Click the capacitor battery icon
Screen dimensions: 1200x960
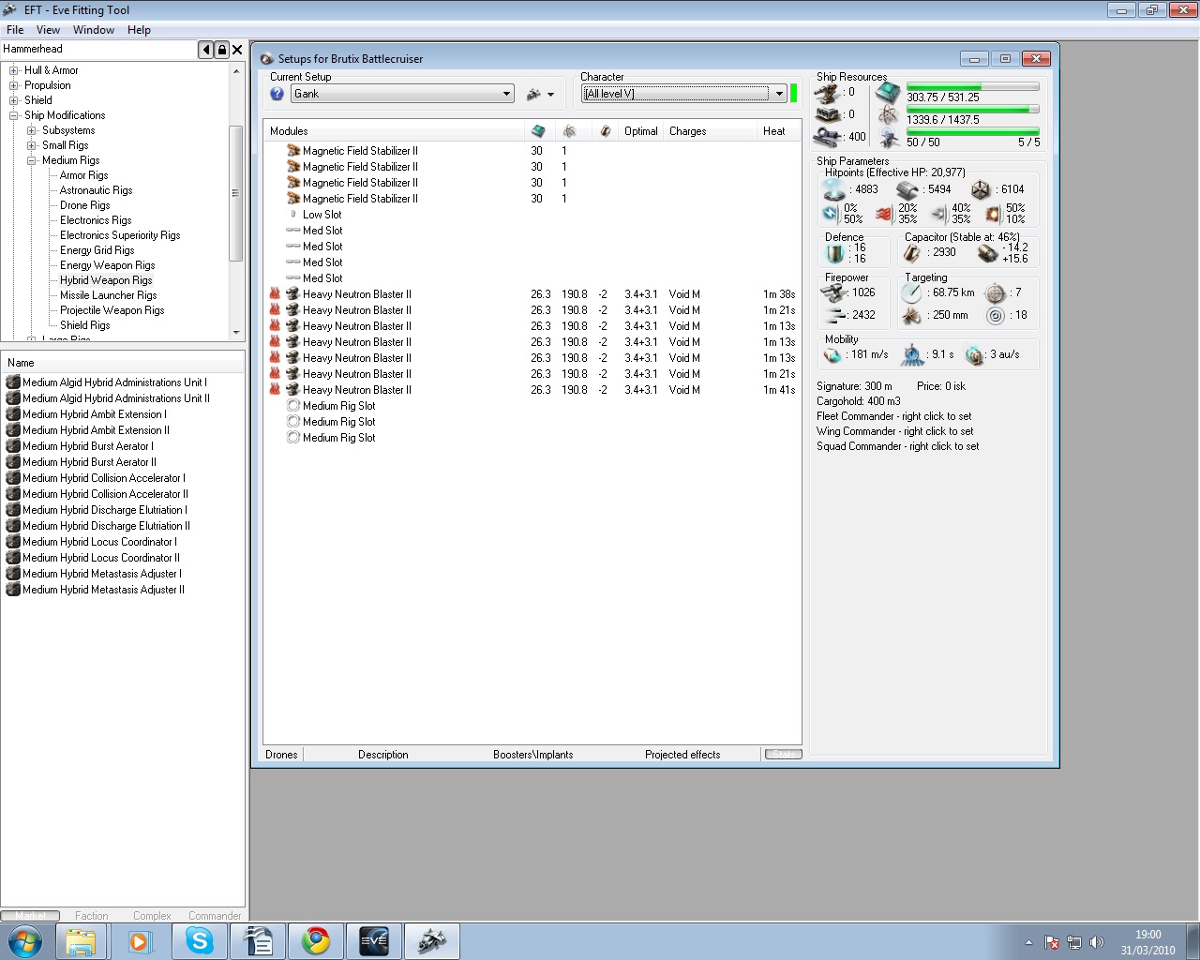coord(912,253)
